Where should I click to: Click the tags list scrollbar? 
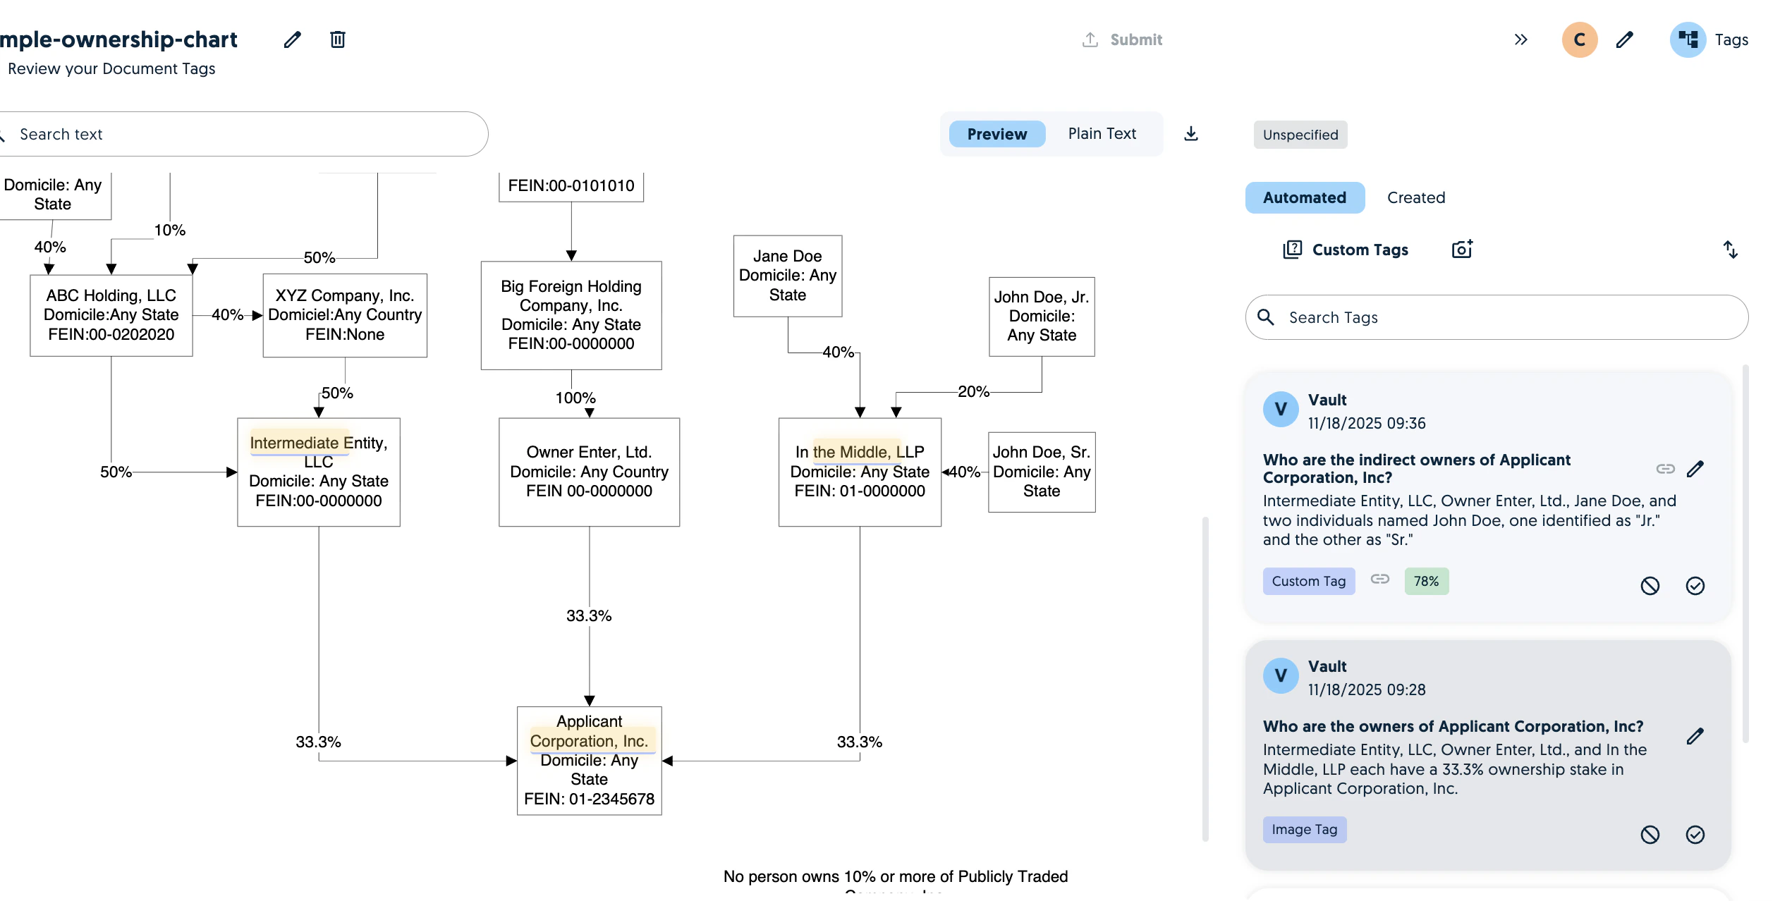tap(1745, 553)
